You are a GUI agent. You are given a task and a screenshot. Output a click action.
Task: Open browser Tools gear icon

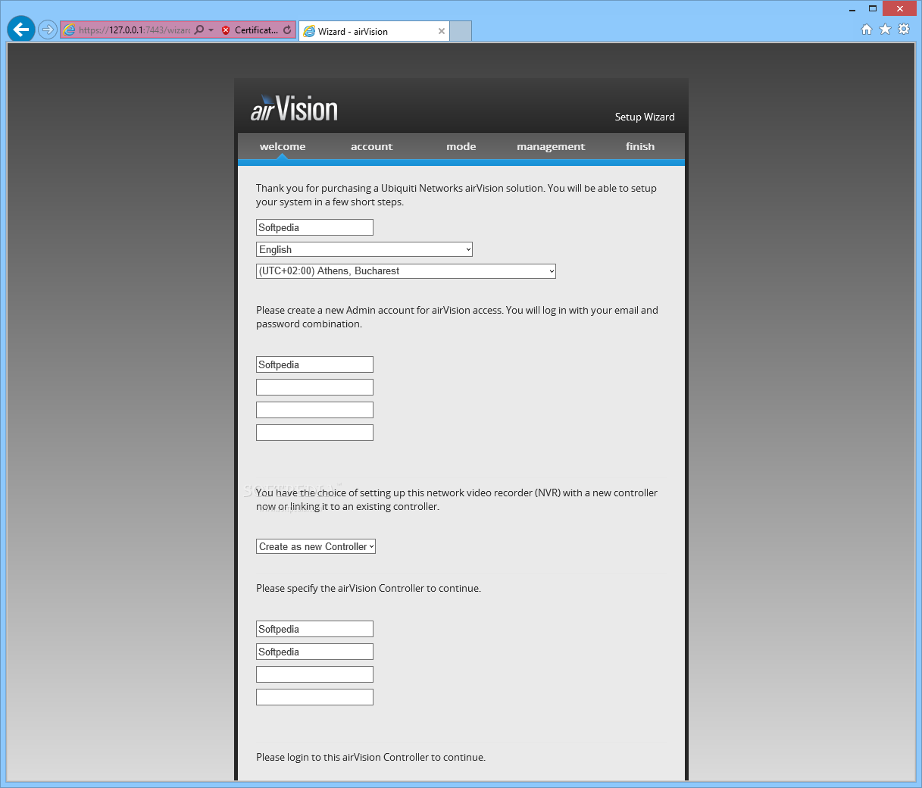904,30
